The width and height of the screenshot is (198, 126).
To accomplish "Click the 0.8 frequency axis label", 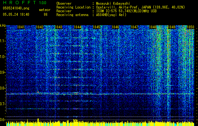I will pyautogui.click(x=3, y=88).
